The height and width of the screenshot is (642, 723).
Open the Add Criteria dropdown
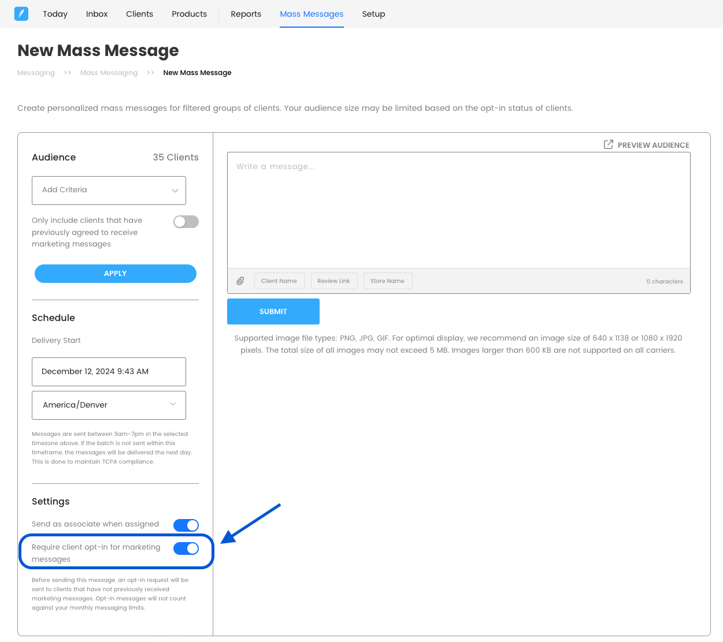pos(109,191)
